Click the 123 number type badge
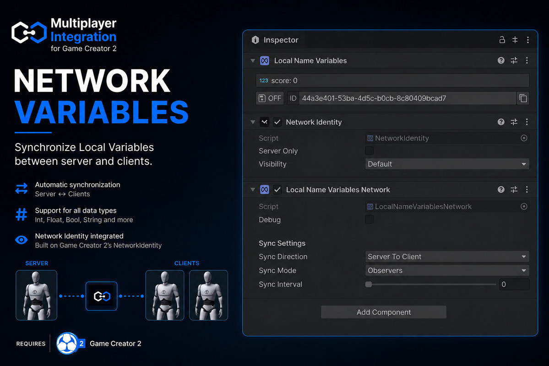The height and width of the screenshot is (366, 549). click(x=264, y=81)
